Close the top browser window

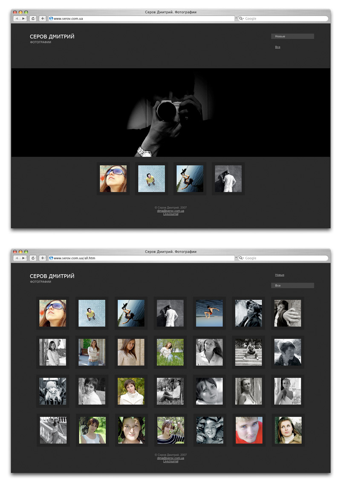click(x=14, y=12)
